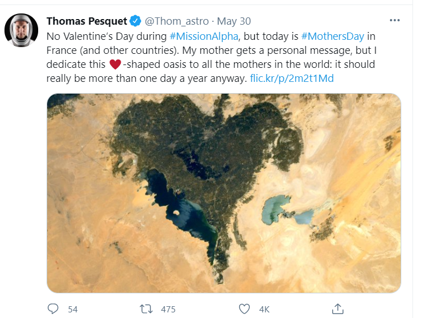Click the blue verified badge

coord(135,21)
